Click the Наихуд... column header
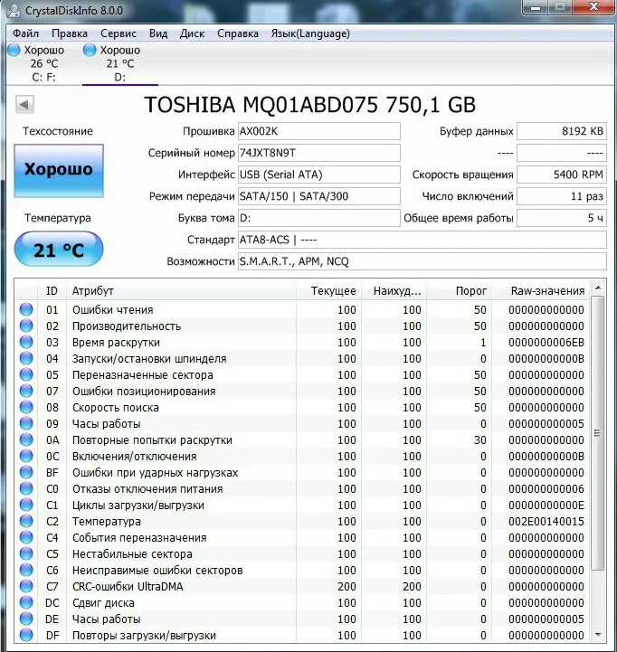This screenshot has height=652, width=617. (x=394, y=290)
